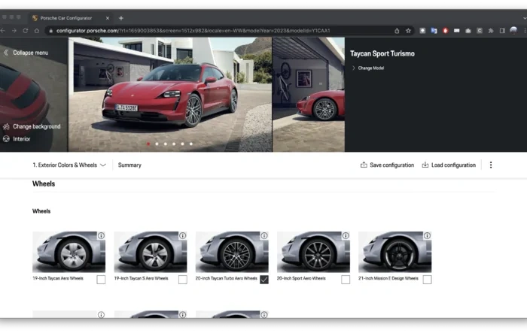This screenshot has width=527, height=333.
Task: Click Save configuration
Action: pos(387,165)
